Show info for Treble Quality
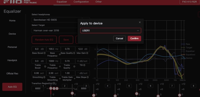 [74, 66]
